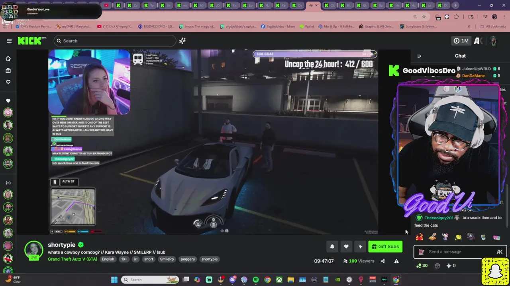Open Chrome three-dot menu
Viewport: 510px width, 286px height.
coord(504,17)
